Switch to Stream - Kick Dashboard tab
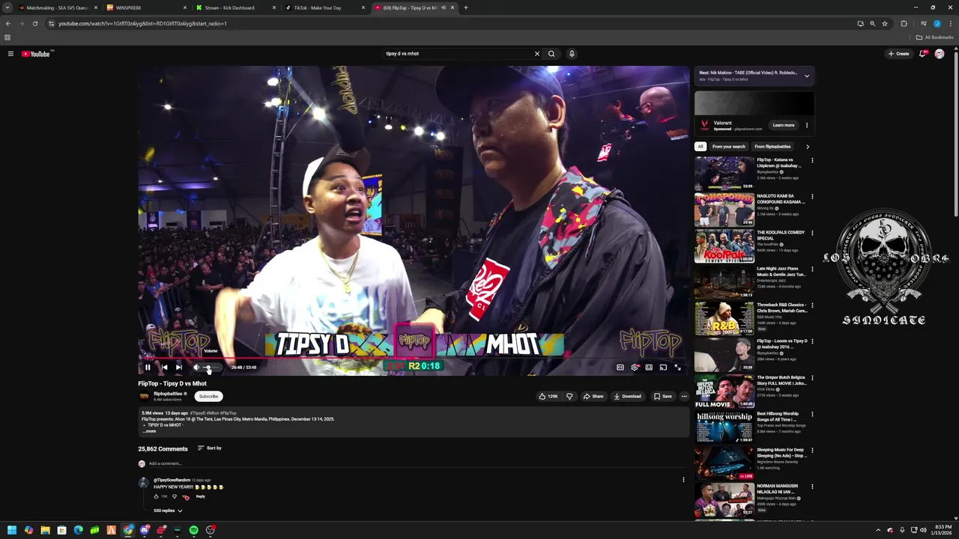 [236, 7]
